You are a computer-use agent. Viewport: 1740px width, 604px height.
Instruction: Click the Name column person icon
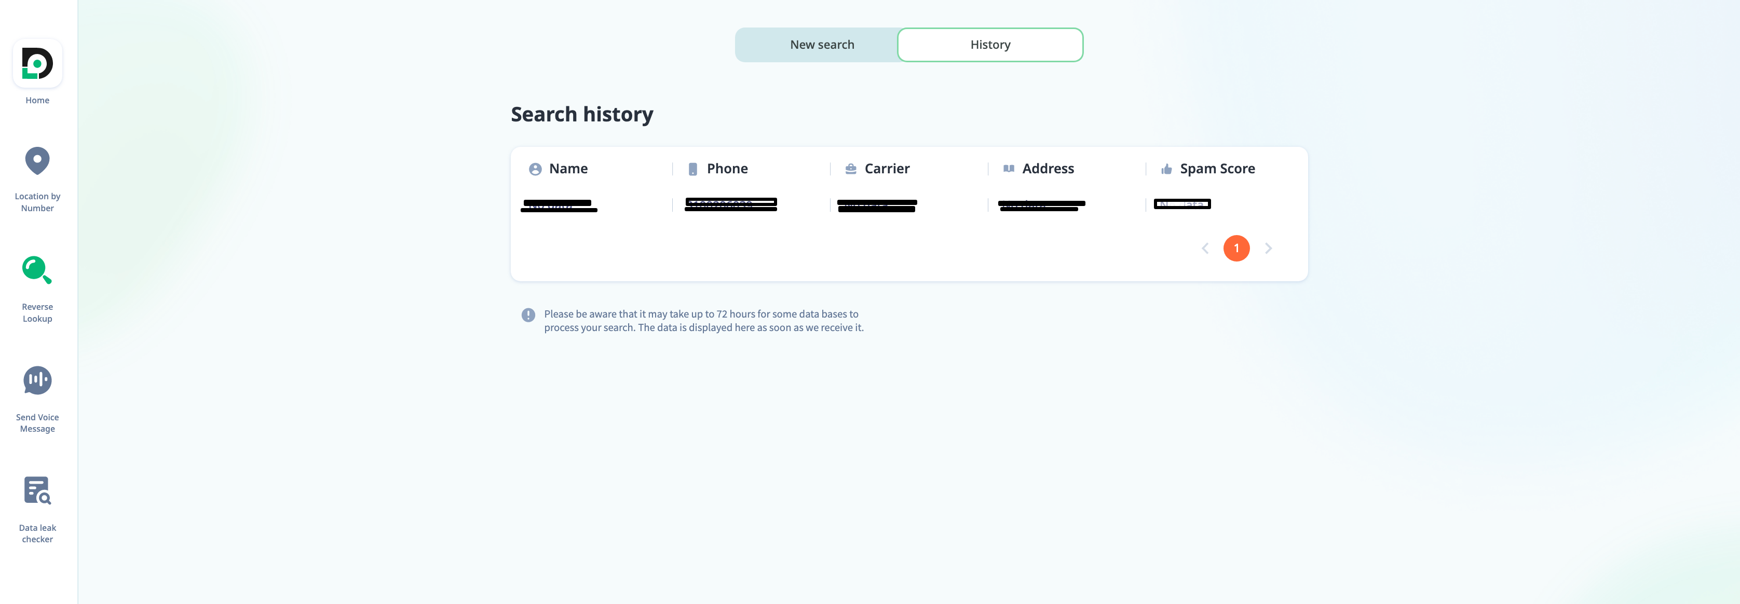535,169
